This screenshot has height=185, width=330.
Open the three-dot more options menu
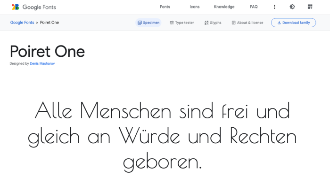click(x=274, y=7)
